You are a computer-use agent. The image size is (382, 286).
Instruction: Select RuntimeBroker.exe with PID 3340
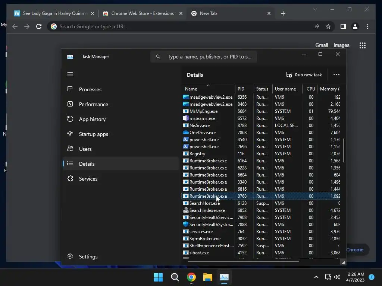(261, 182)
